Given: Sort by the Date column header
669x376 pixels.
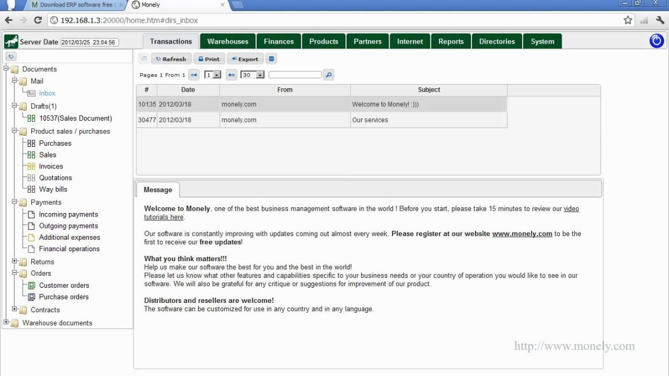Looking at the screenshot, I should 188,89.
